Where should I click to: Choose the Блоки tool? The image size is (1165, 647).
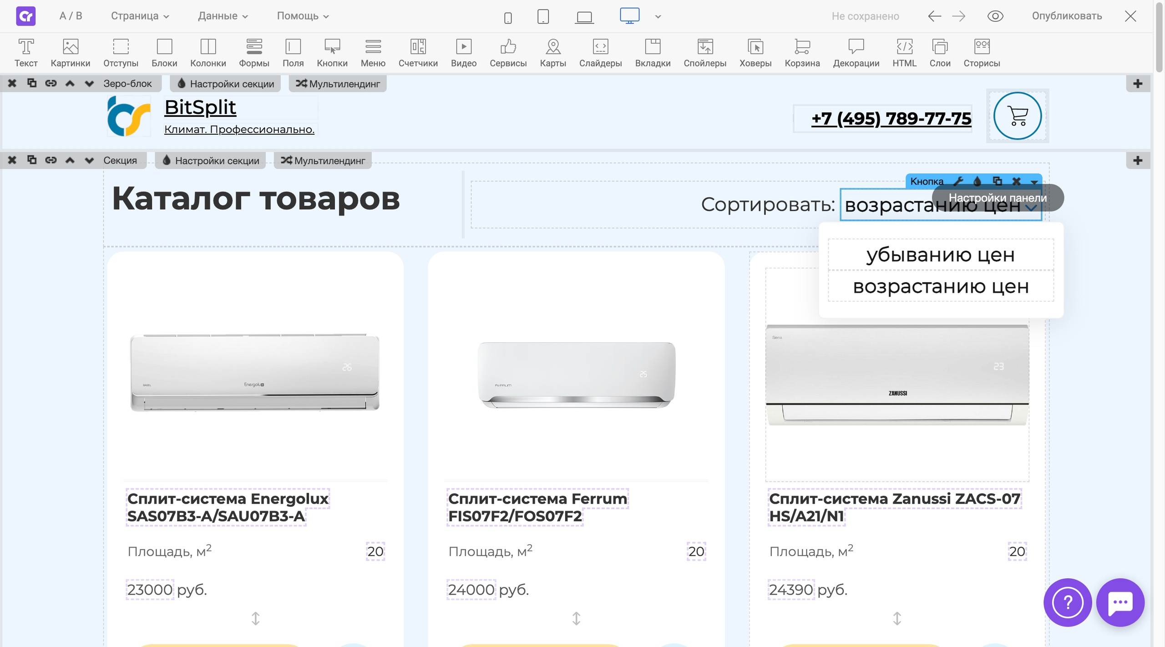[x=164, y=53]
